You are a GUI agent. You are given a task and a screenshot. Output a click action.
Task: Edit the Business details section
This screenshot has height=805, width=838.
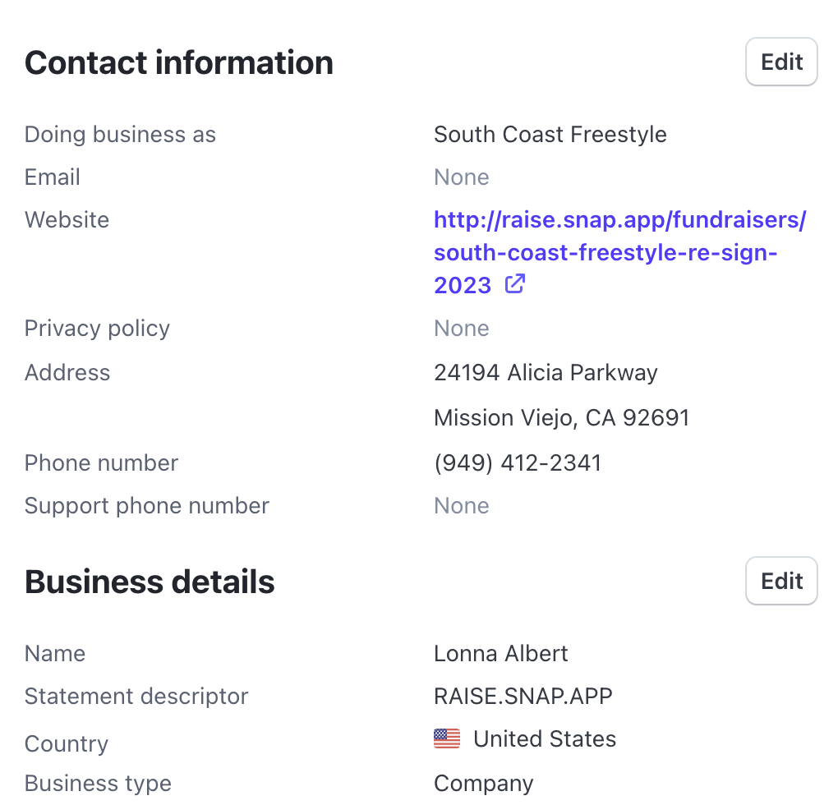(x=781, y=581)
